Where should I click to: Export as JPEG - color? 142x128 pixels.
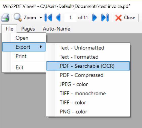(88, 84)
